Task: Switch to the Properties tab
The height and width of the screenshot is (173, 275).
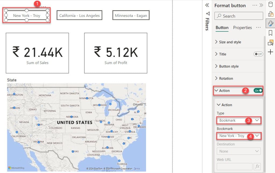Action: [243, 27]
